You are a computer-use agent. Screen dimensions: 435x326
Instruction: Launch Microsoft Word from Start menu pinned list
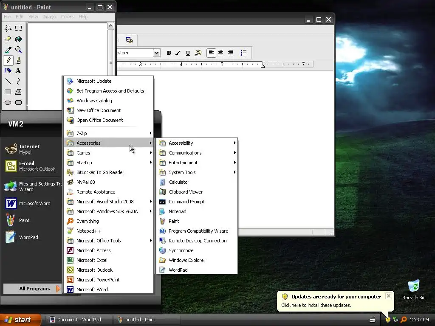(x=32, y=203)
